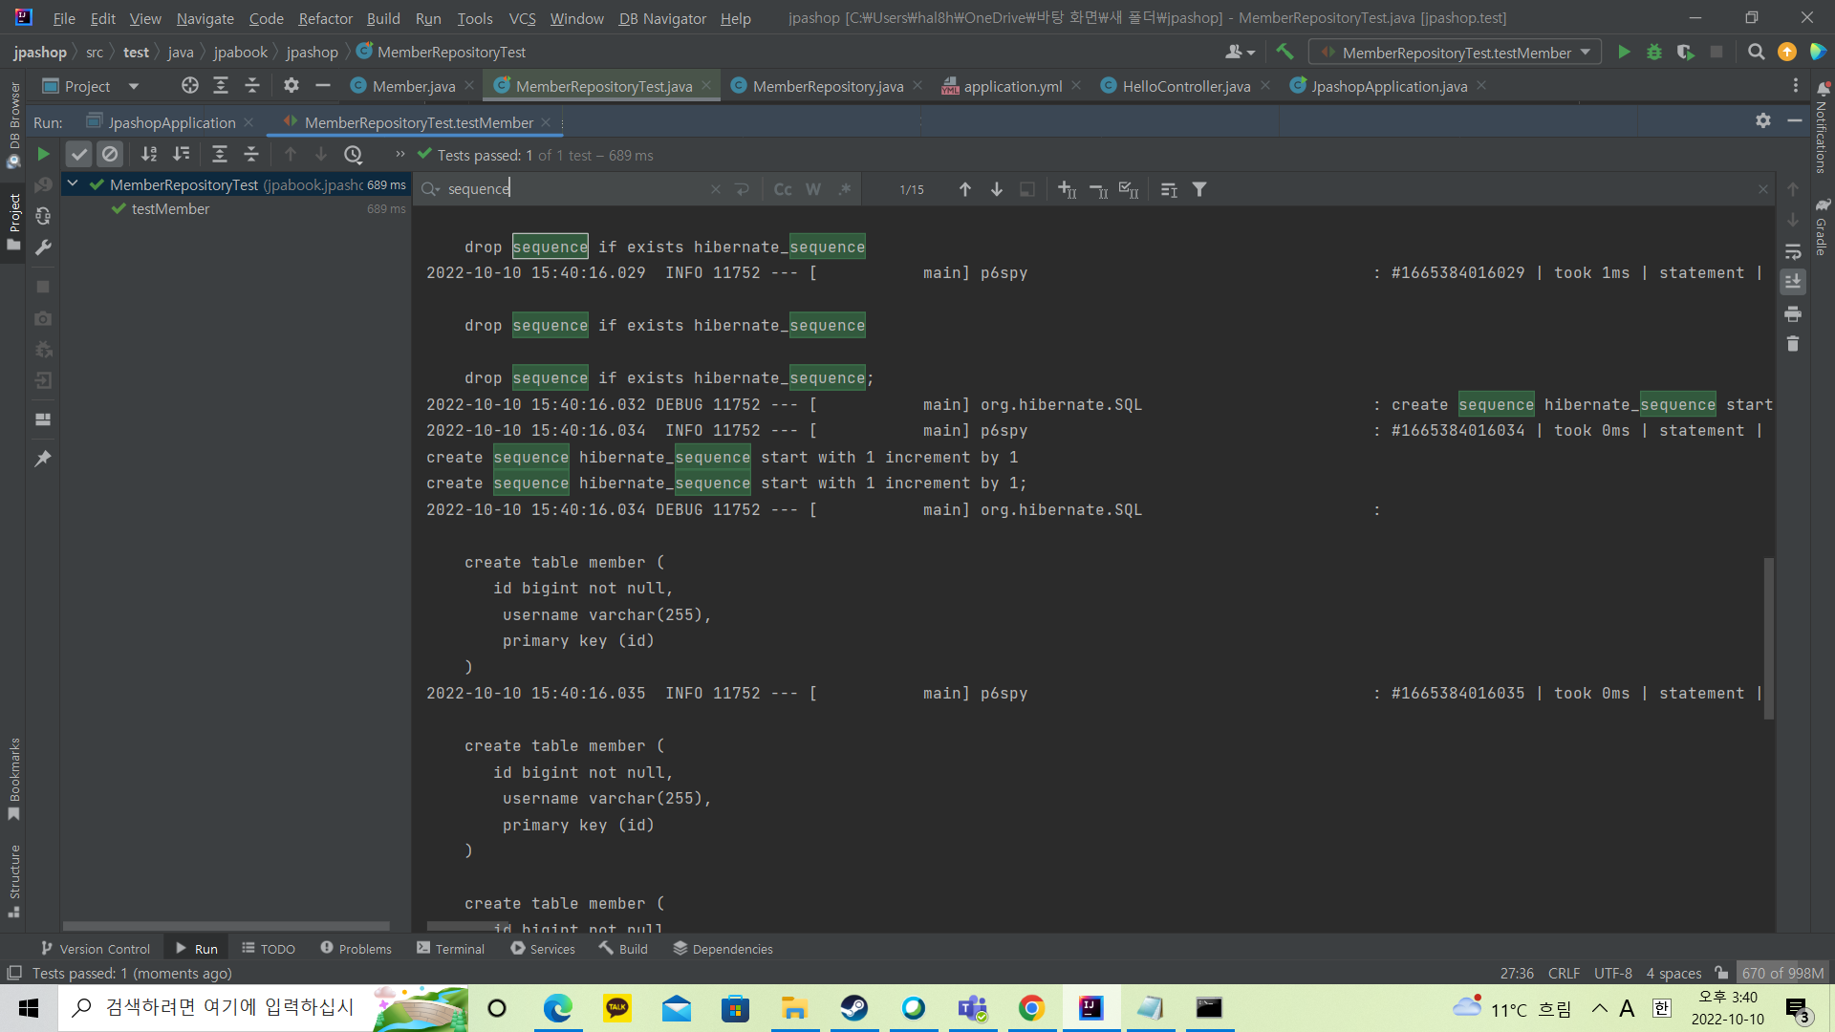The image size is (1835, 1032).
Task: Open Windows Start menu
Action: [x=29, y=1008]
